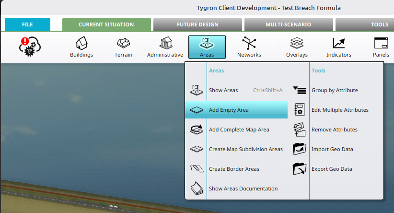Switch to the Future Design tab
Viewport: 394px width, 213px height.
[x=197, y=24]
